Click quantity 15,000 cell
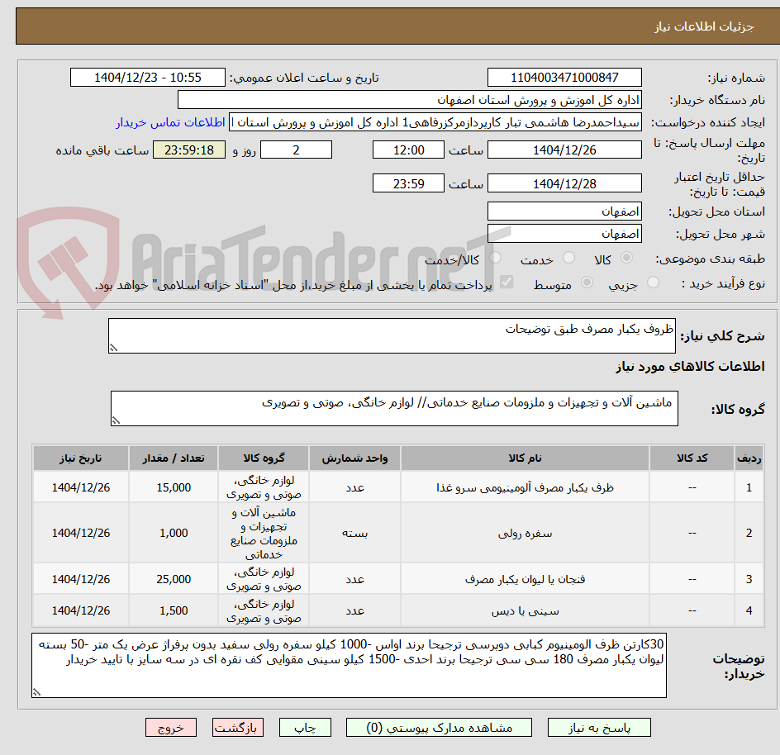The height and width of the screenshot is (755, 780). [174, 487]
